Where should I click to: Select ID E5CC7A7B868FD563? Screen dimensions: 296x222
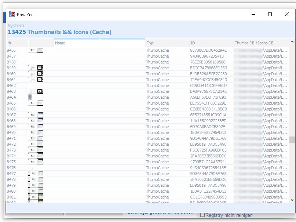point(209,68)
